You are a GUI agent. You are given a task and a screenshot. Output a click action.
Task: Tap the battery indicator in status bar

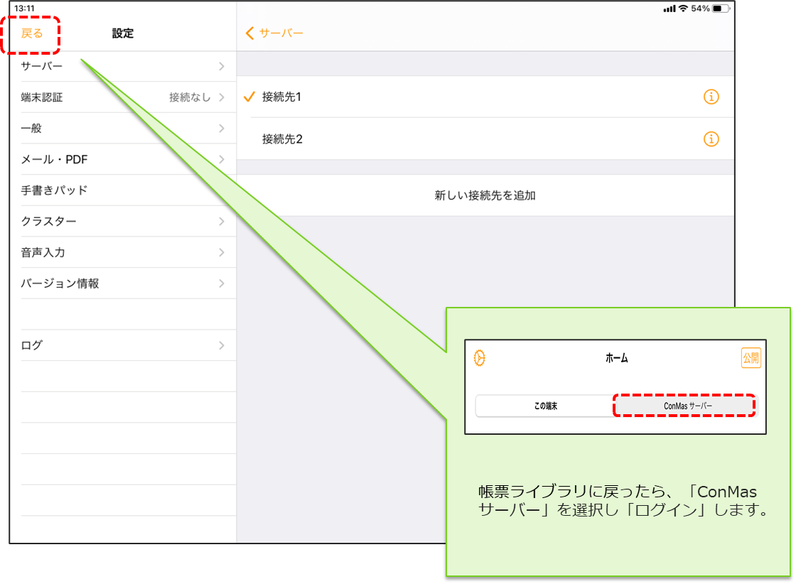(721, 9)
